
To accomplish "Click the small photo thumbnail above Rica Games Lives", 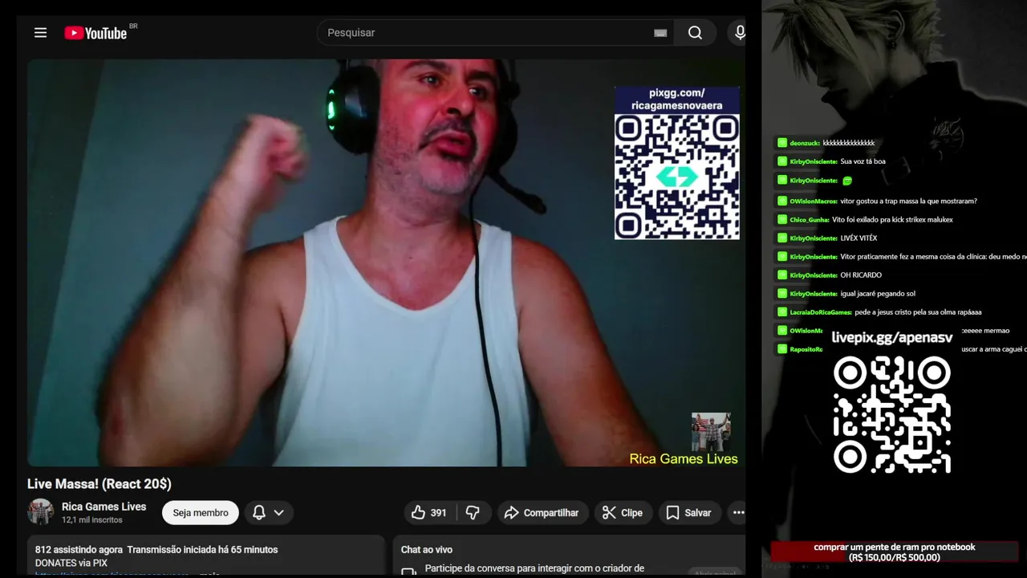I will point(711,432).
